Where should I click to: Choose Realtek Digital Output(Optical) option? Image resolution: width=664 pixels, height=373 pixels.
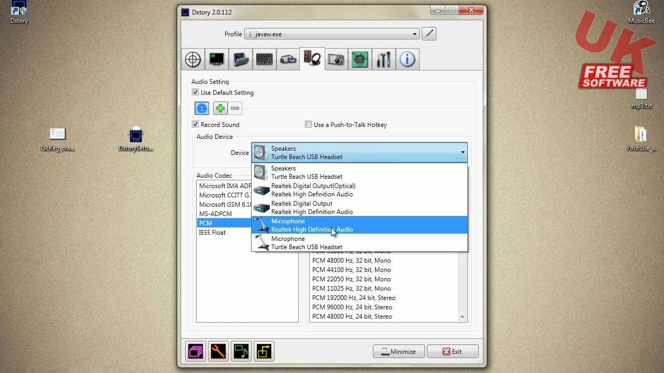click(x=359, y=190)
